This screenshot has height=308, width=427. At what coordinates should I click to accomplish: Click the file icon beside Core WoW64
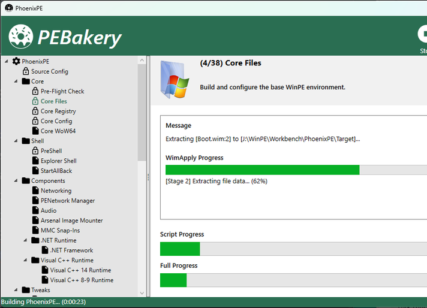tap(35, 131)
